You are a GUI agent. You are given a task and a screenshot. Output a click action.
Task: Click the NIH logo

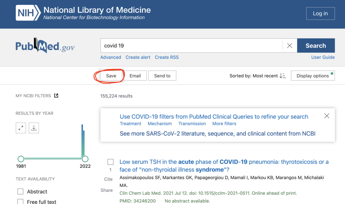tap(28, 13)
